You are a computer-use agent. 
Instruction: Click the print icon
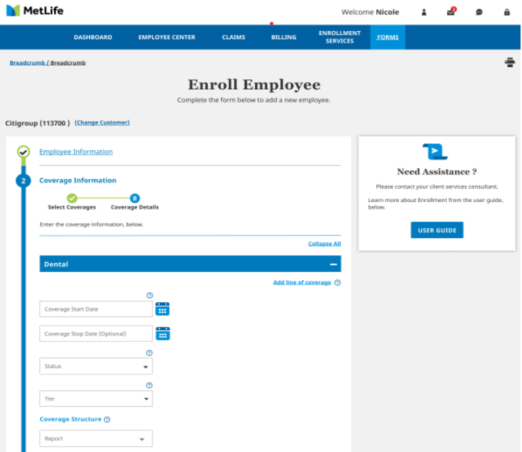[x=510, y=62]
